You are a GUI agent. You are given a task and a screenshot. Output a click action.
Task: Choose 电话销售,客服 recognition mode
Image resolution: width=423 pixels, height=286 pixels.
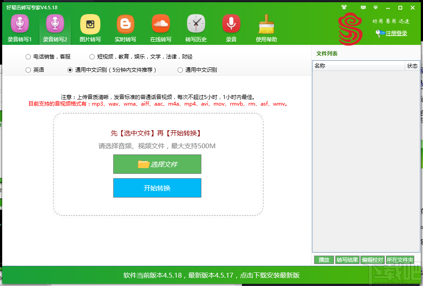point(27,56)
